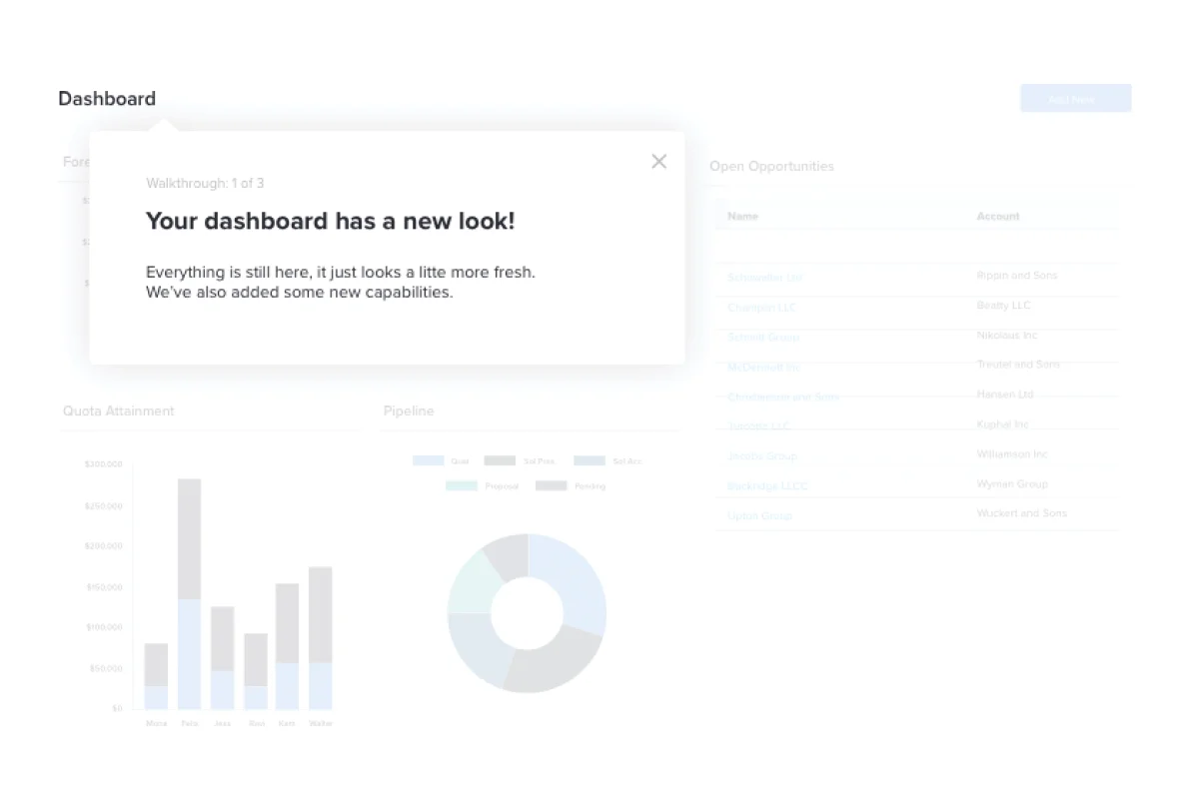Open the Champlin LLC opportunity link
Screen dimensions: 1199x809
pyautogui.click(x=762, y=308)
